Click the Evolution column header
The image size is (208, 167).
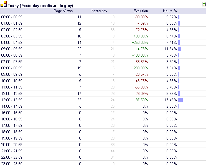[x=141, y=11]
